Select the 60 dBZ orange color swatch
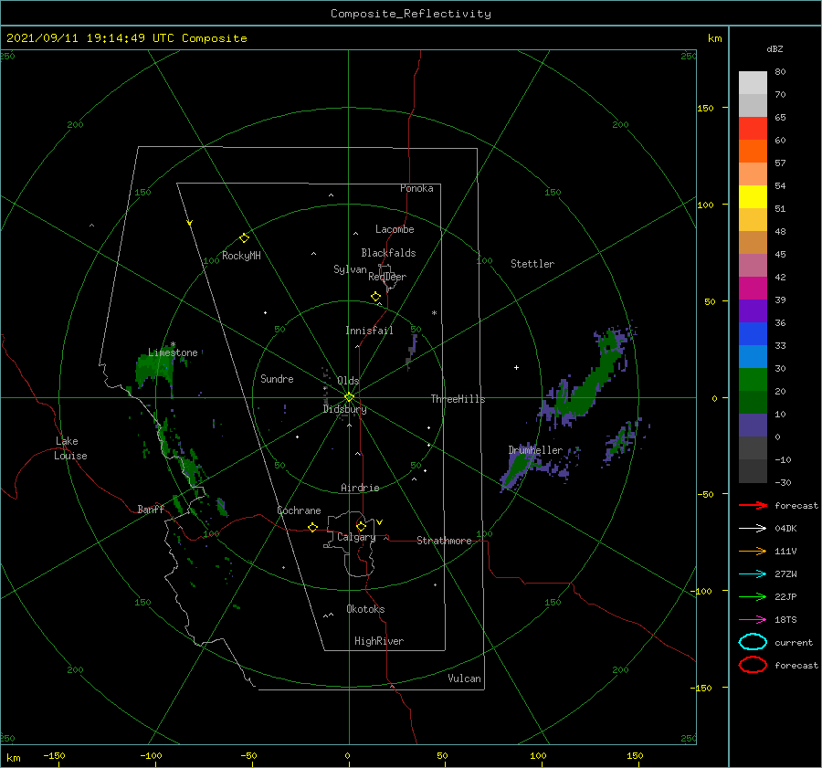The height and width of the screenshot is (768, 822). (753, 151)
